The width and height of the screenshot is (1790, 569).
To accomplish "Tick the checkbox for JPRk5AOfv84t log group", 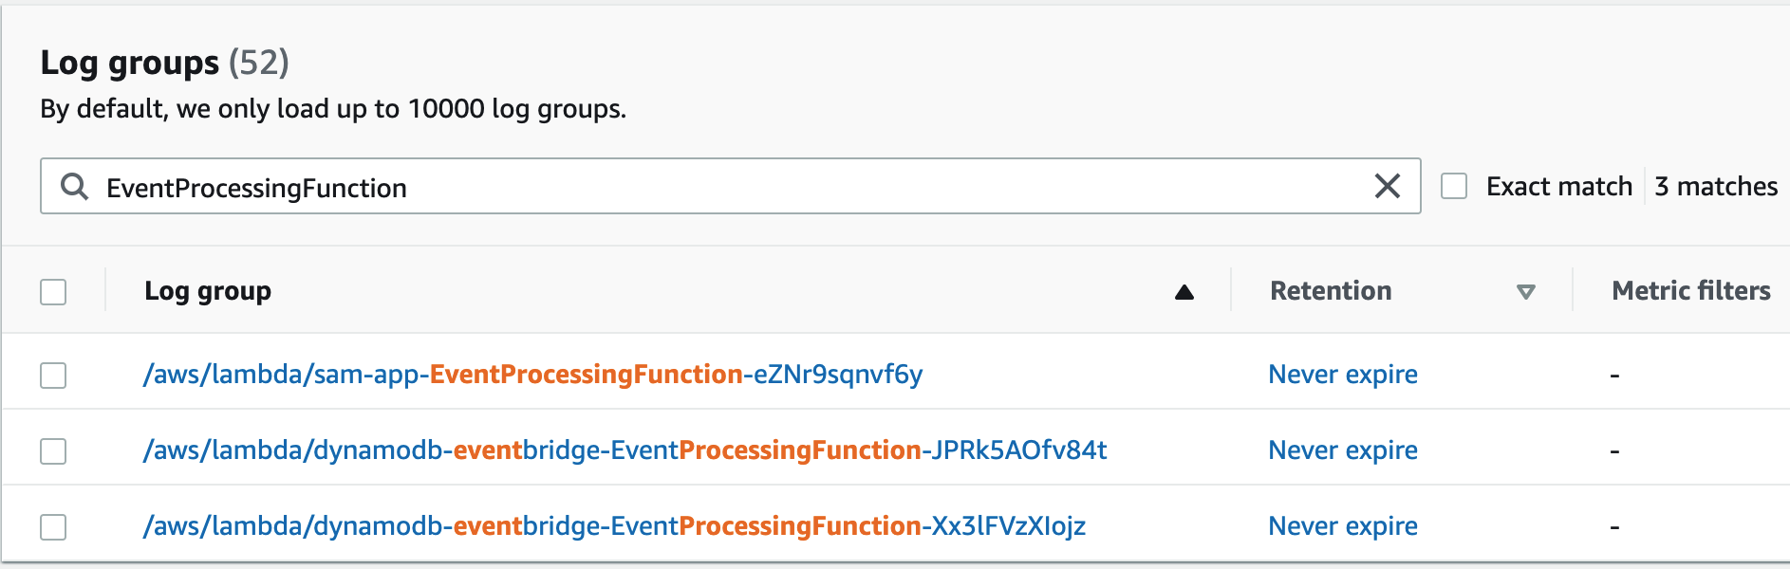I will click(x=53, y=451).
